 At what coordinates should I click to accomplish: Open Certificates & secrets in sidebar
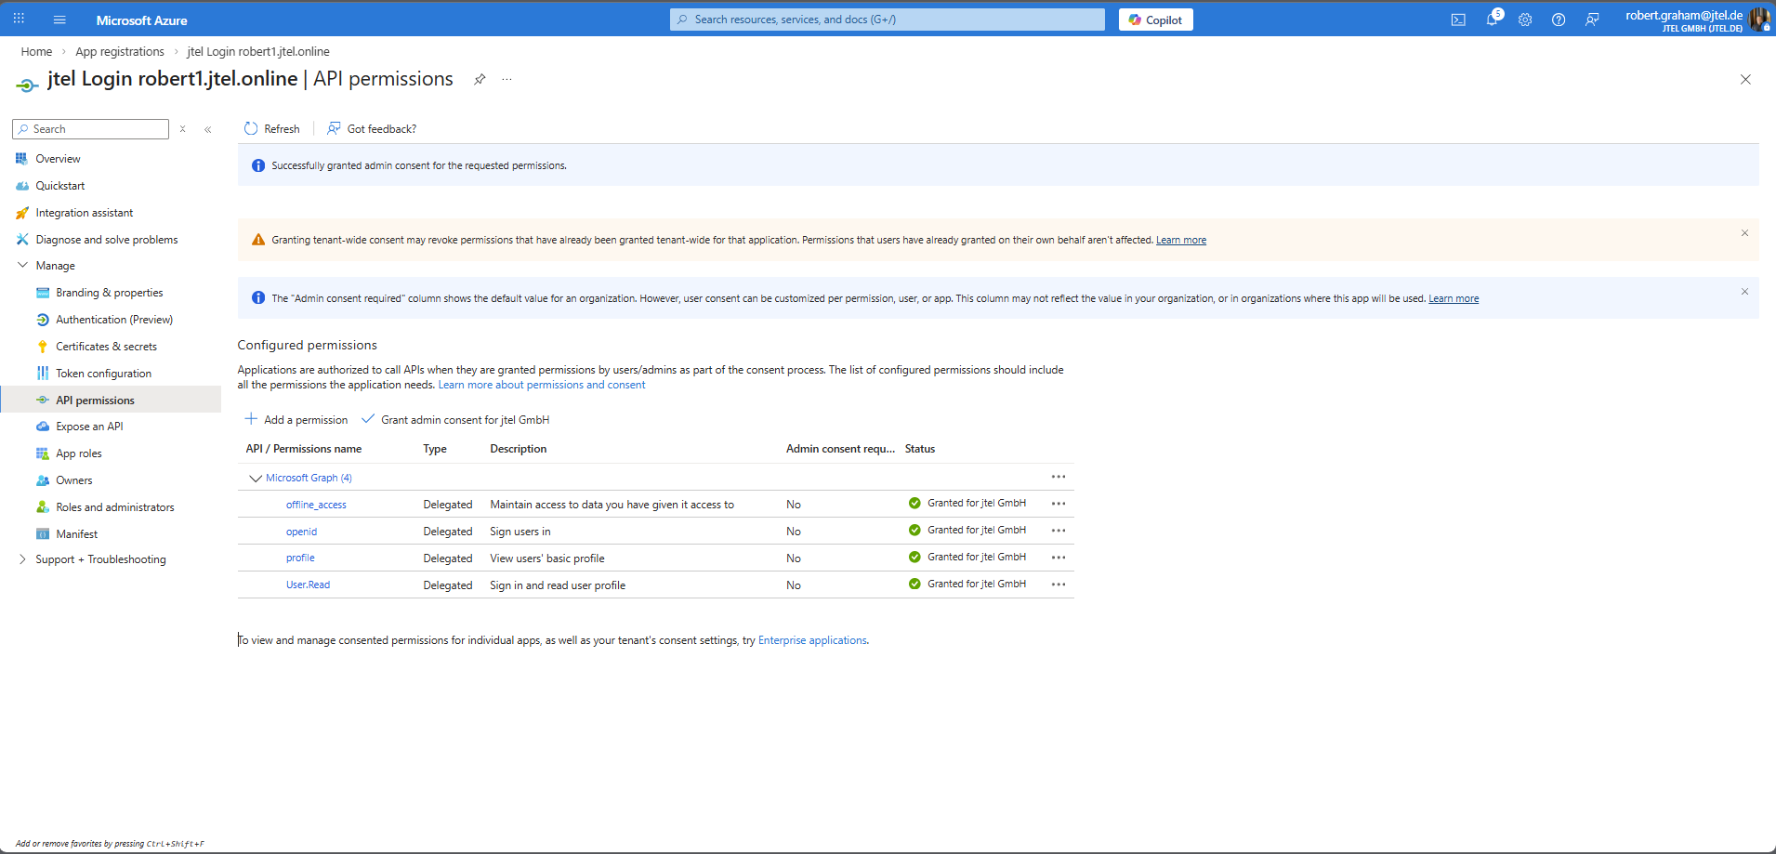(106, 347)
